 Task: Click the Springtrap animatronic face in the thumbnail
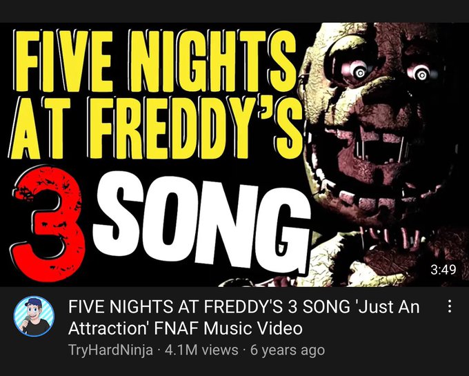point(380,135)
